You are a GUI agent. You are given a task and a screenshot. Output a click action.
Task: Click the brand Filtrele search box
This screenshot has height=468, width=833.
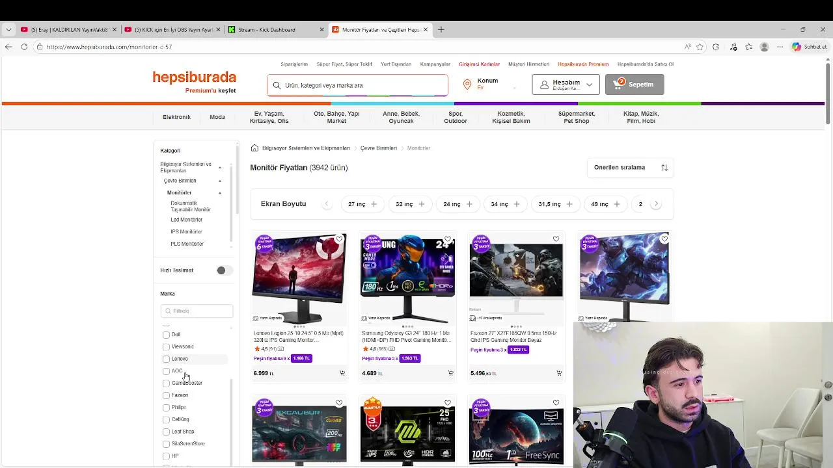(197, 311)
